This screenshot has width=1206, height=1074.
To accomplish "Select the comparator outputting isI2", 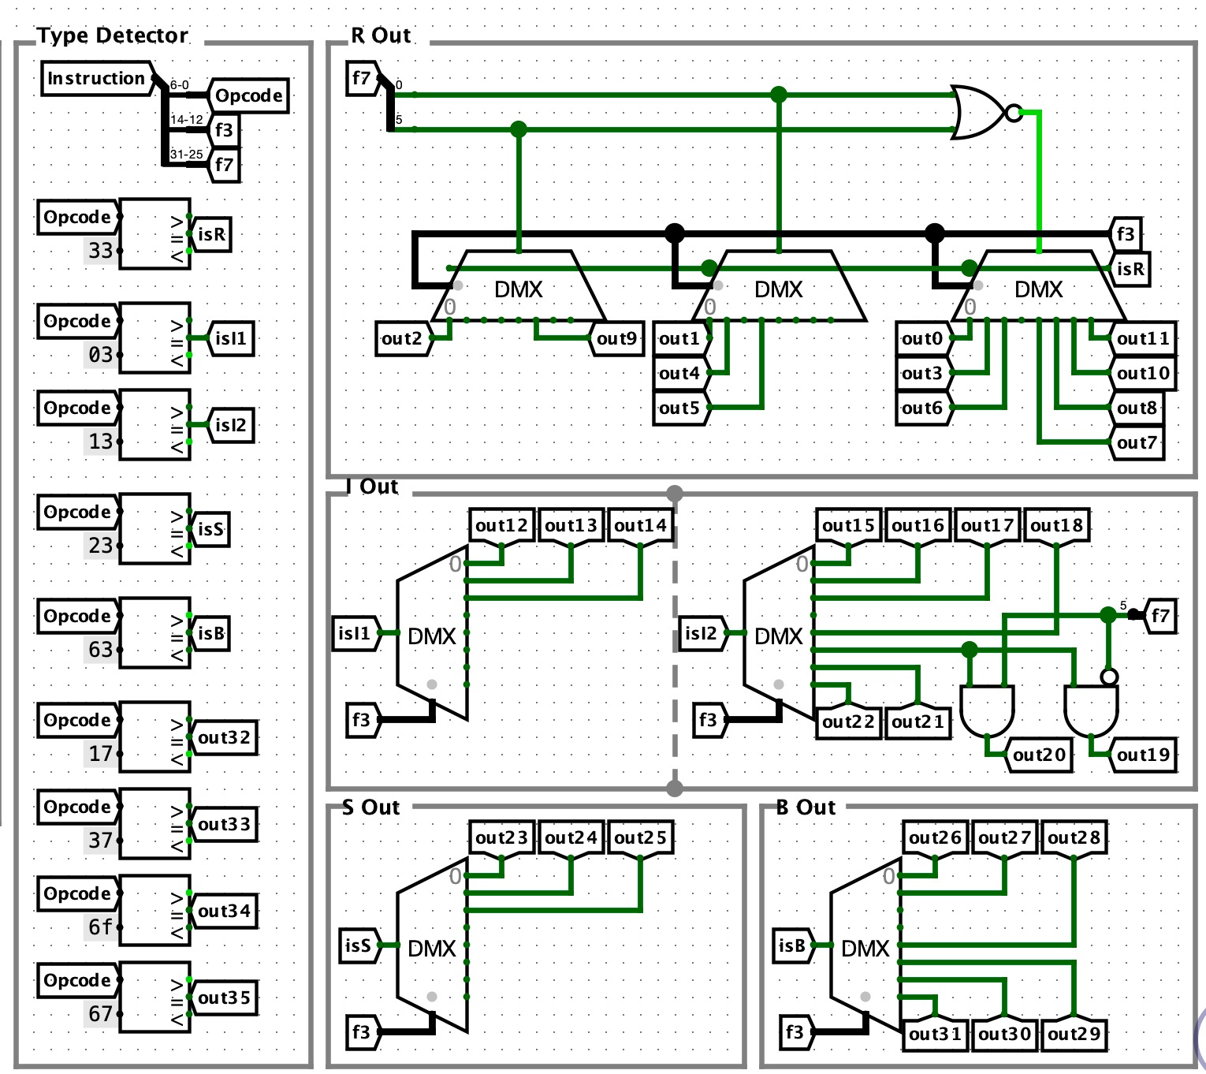I will (155, 425).
